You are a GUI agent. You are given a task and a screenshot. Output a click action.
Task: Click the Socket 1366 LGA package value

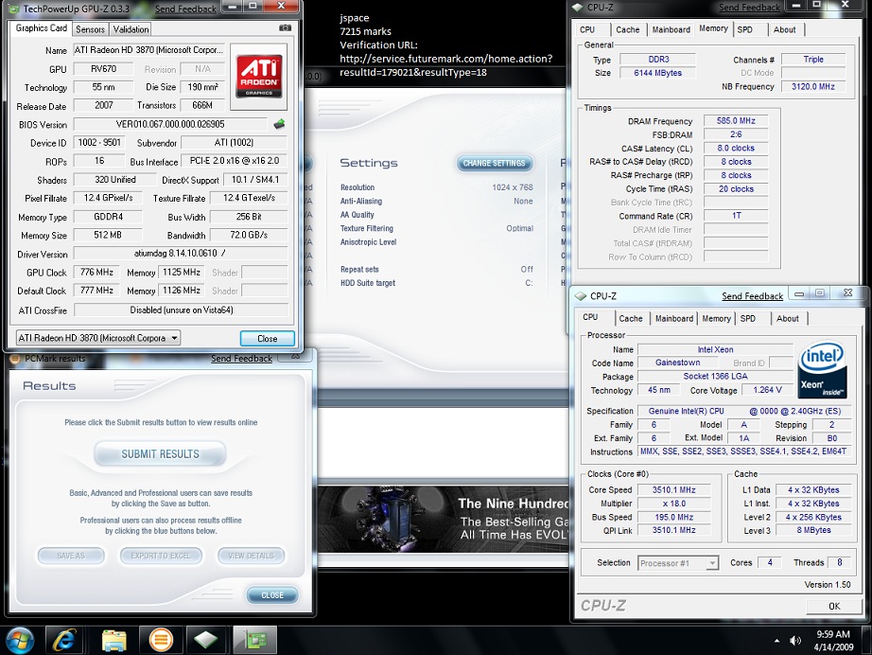715,376
